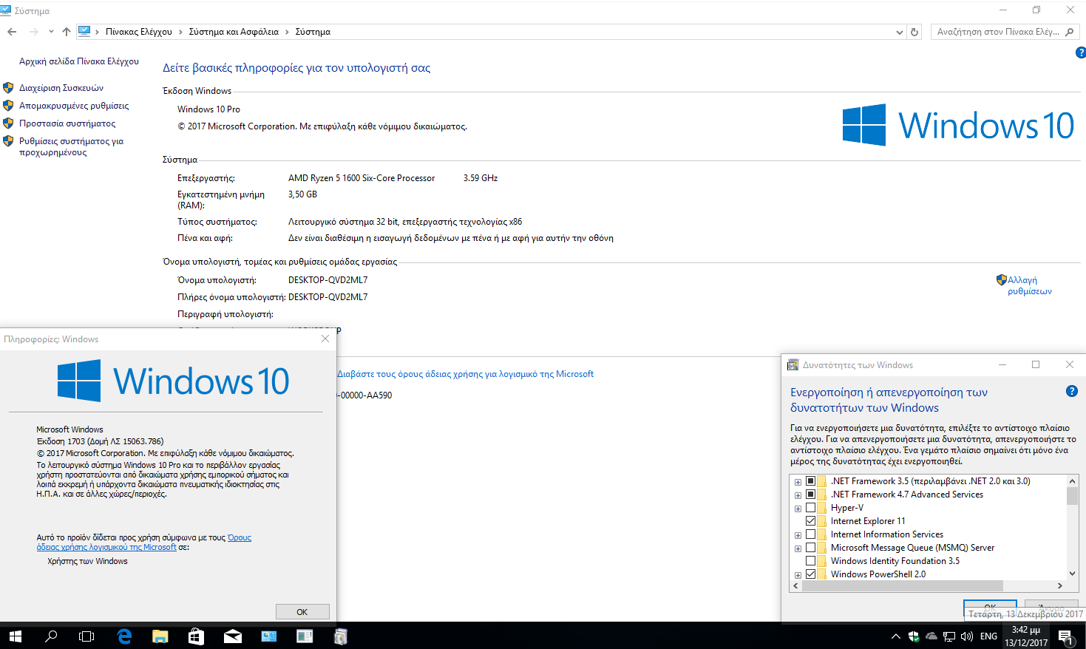The width and height of the screenshot is (1086, 649).
Task: Click the Forward navigation arrow
Action: pyautogui.click(x=33, y=32)
